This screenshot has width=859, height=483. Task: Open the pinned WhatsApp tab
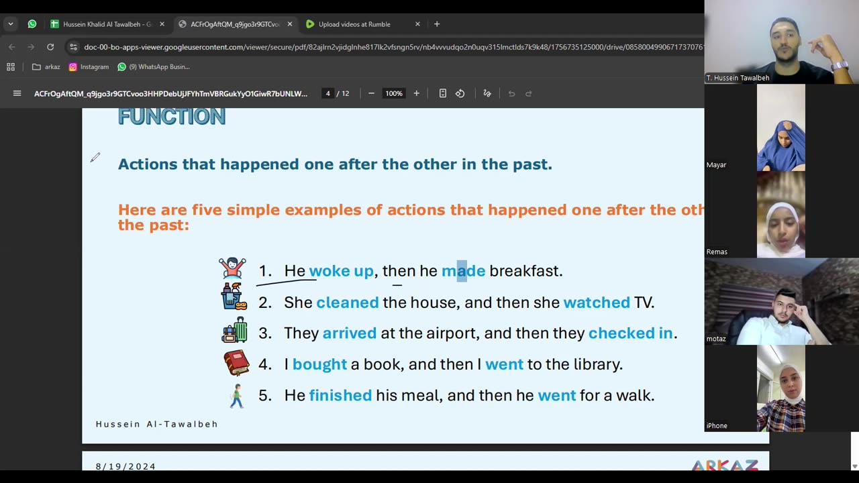click(32, 24)
